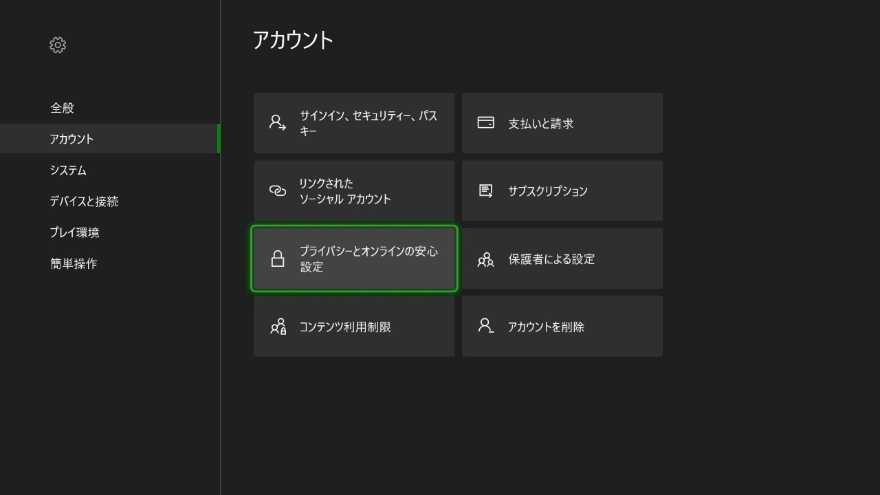Switch to システム settings category

click(x=68, y=170)
